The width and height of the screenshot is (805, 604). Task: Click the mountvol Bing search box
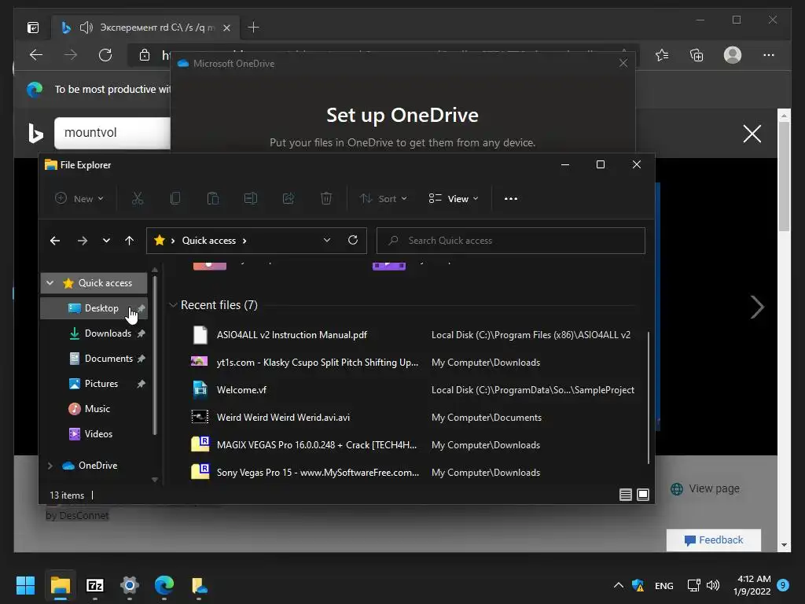tap(112, 132)
